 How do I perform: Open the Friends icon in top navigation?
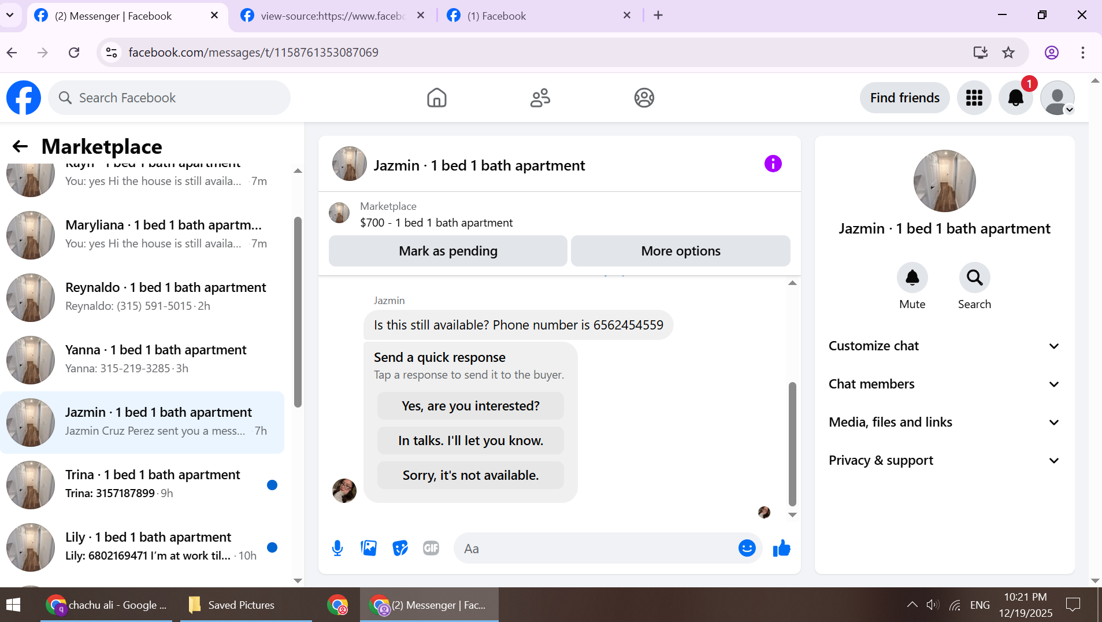[x=540, y=98]
